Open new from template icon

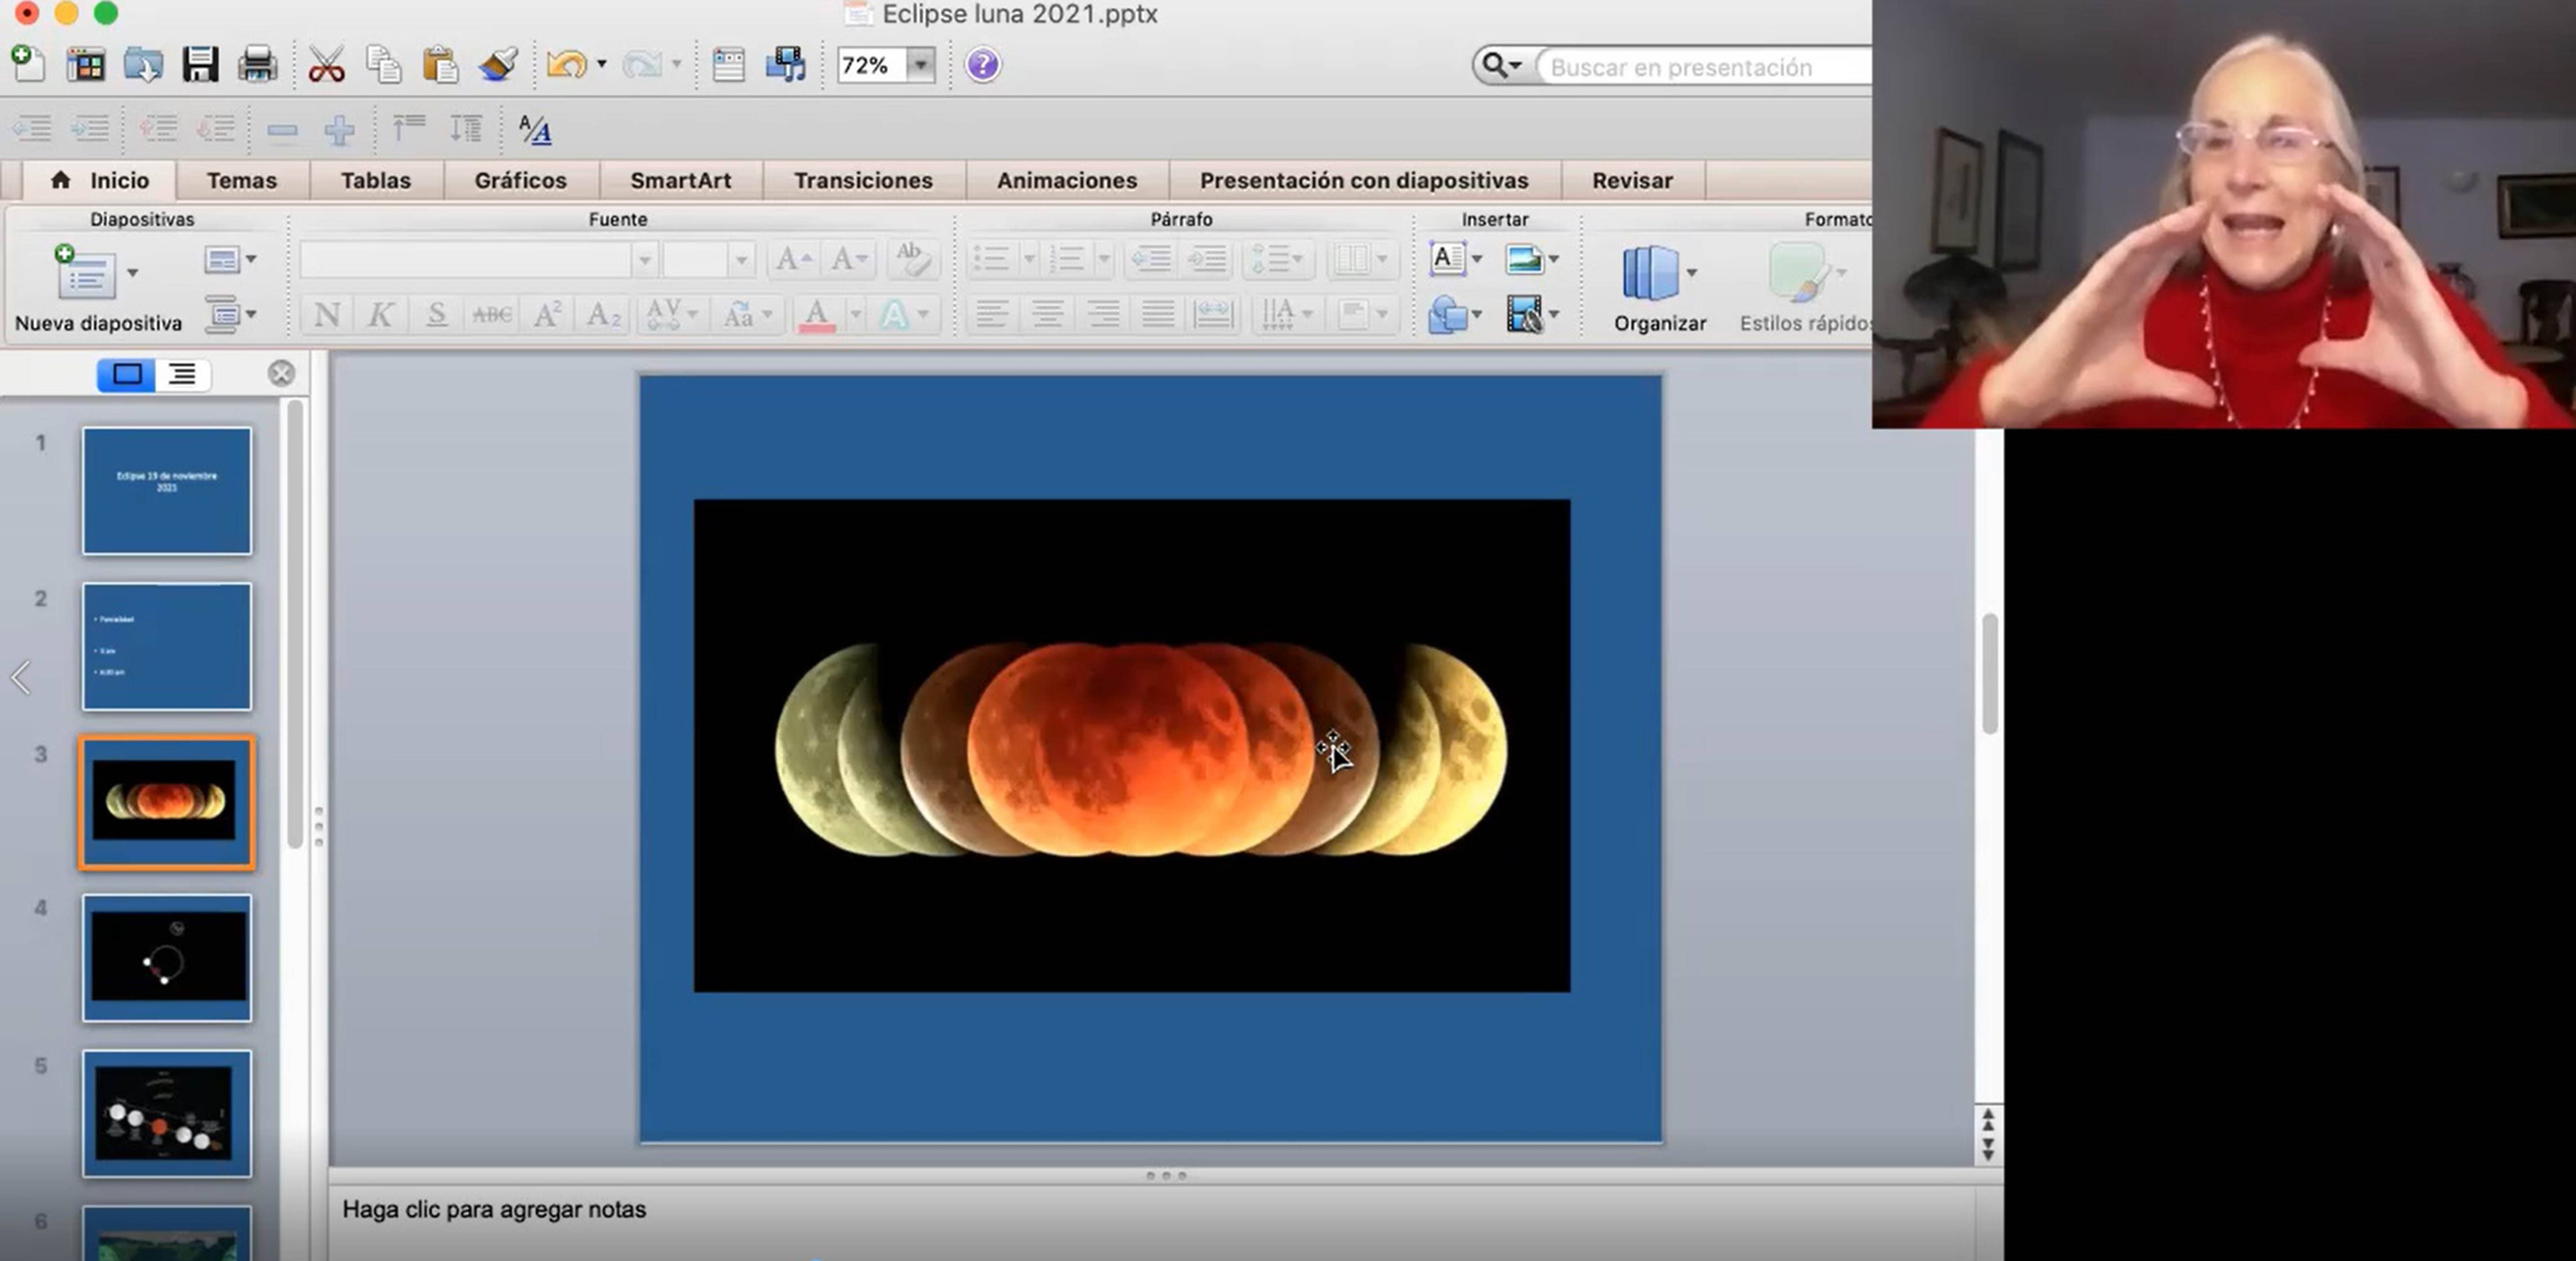(x=86, y=65)
